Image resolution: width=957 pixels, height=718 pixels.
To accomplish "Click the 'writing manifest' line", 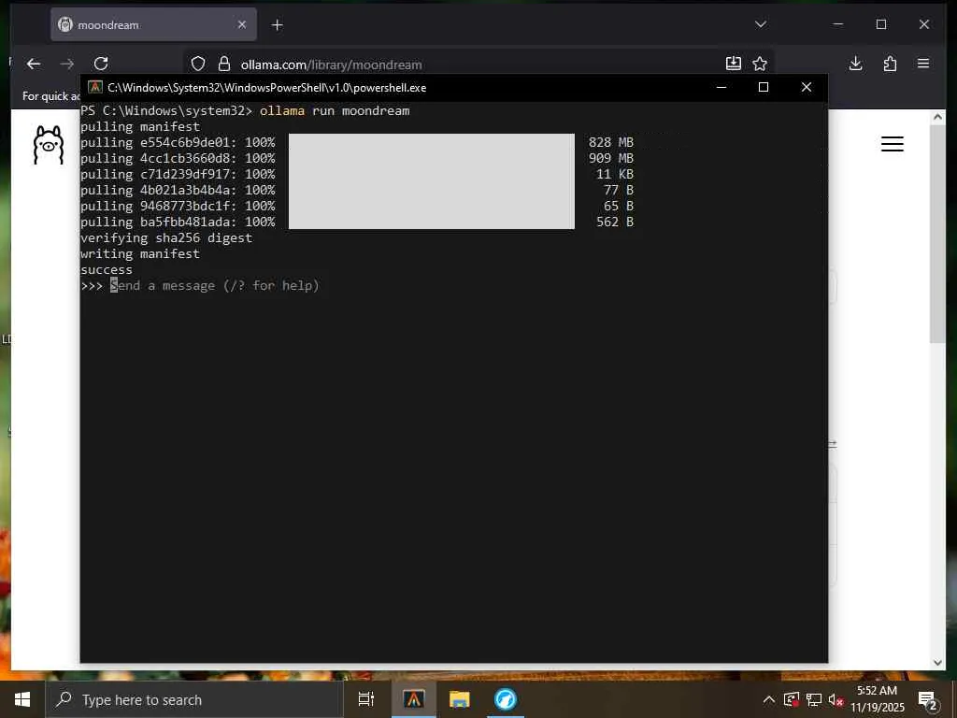I will 140,253.
